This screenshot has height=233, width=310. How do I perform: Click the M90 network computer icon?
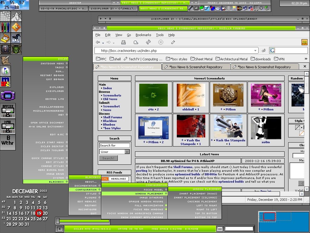point(8,127)
